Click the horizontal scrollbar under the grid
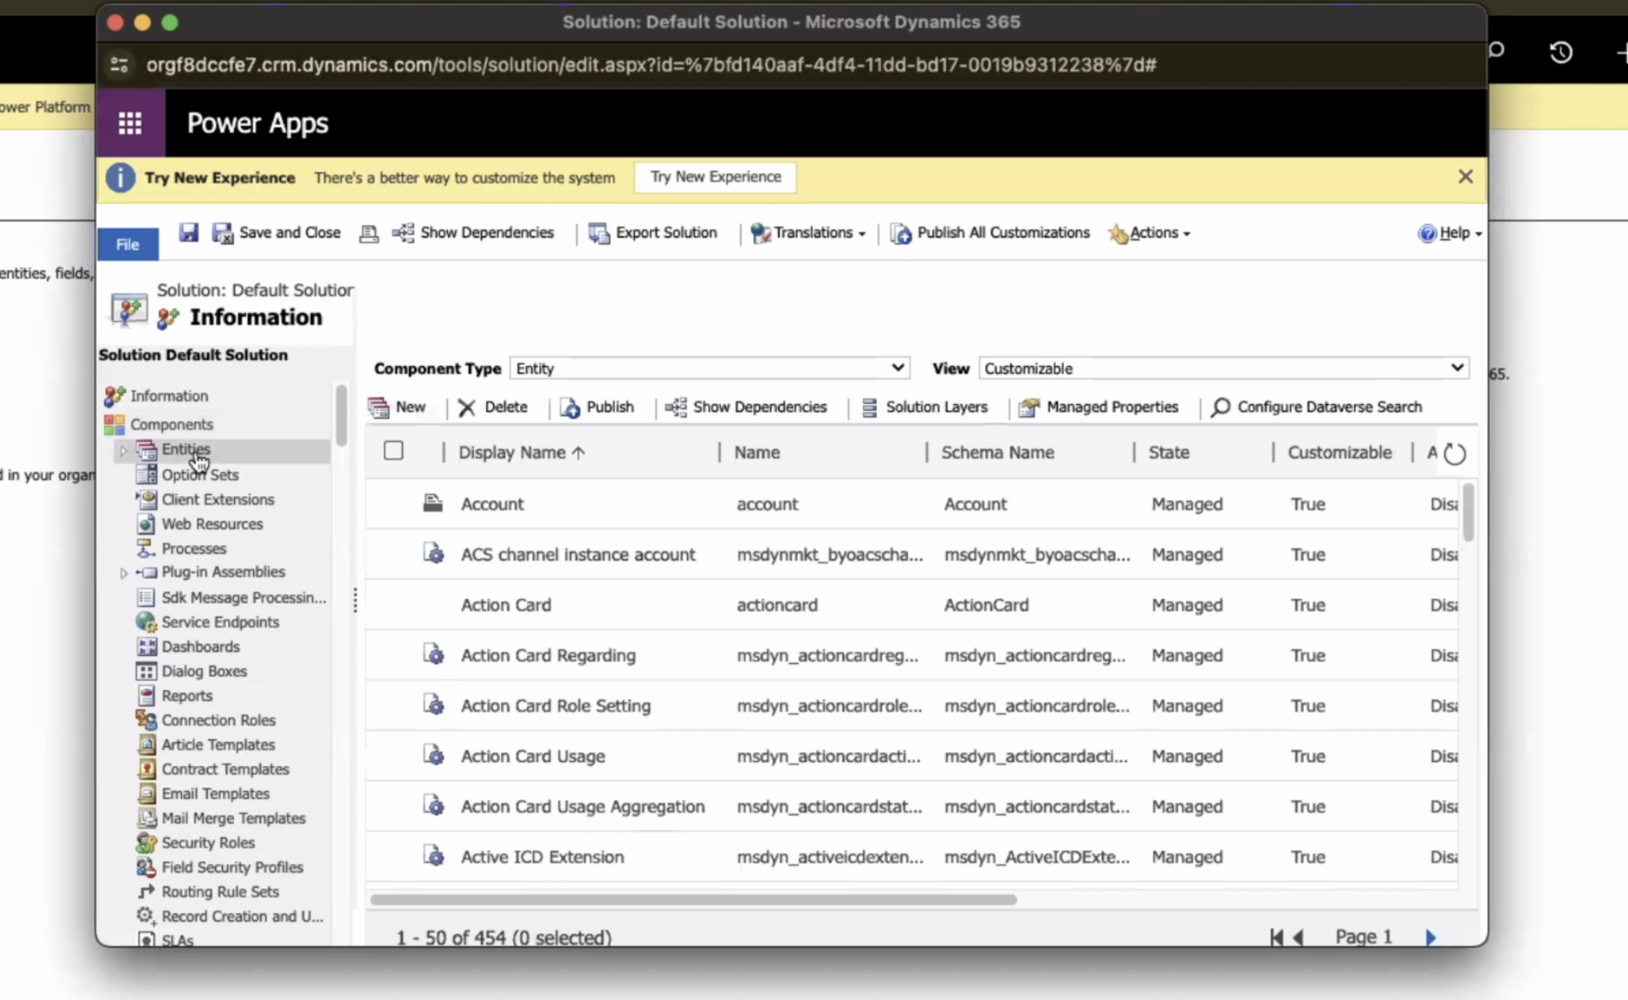 pyautogui.click(x=693, y=899)
